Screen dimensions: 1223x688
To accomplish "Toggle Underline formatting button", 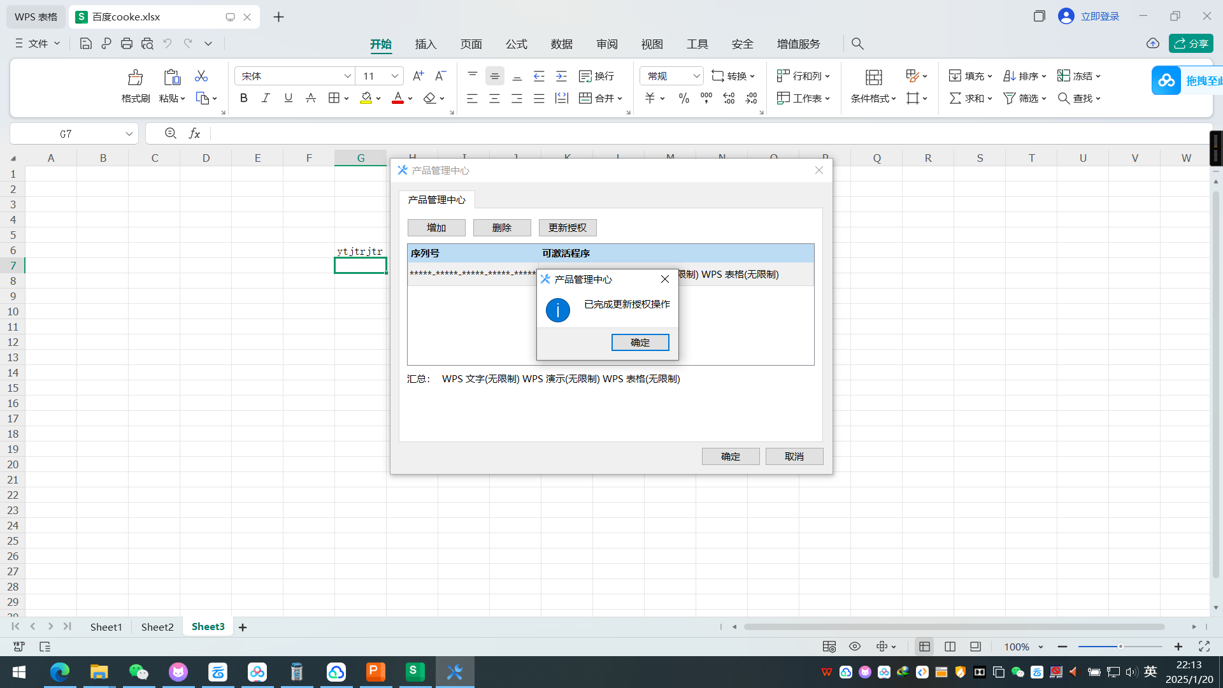I will [x=288, y=98].
